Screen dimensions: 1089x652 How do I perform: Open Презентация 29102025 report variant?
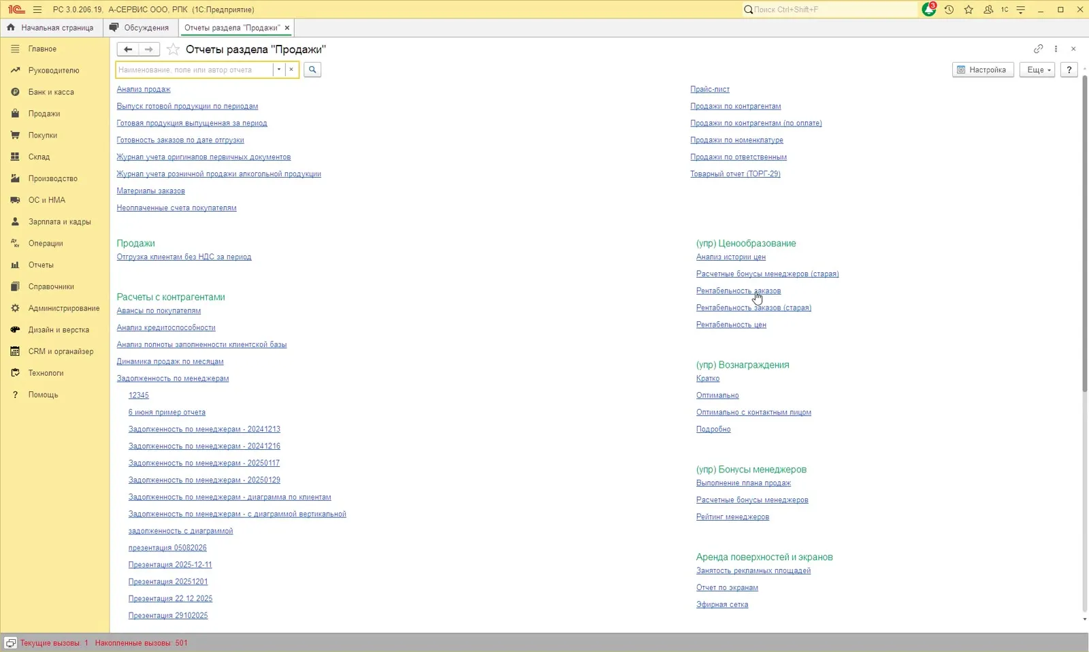coord(168,615)
